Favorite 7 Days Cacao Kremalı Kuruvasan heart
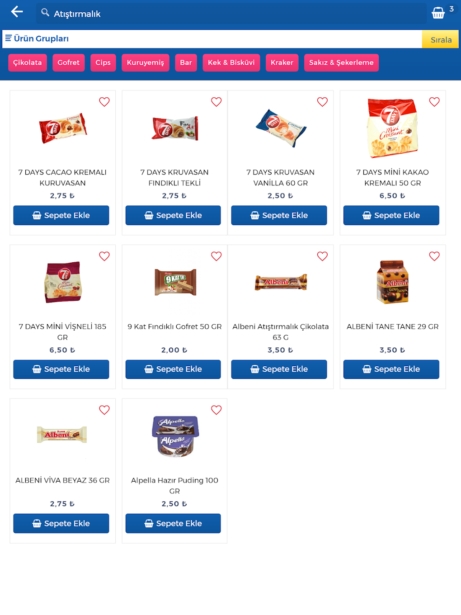The image size is (461, 615). pyautogui.click(x=104, y=102)
